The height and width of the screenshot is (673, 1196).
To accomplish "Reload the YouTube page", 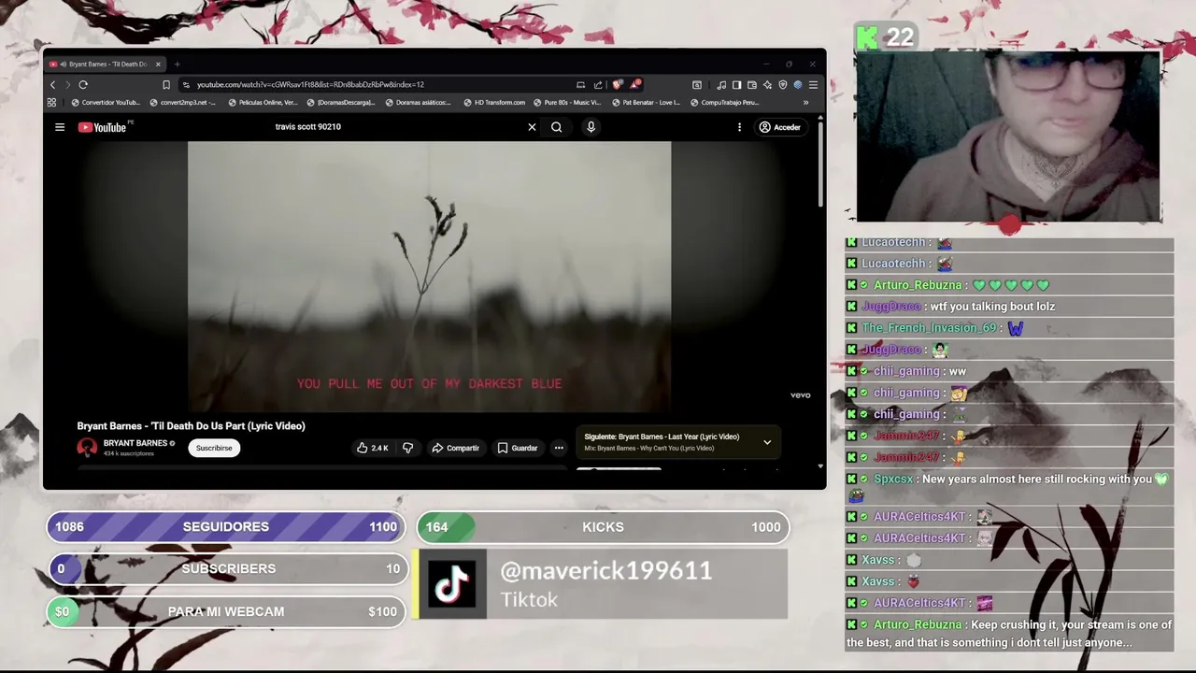I will [83, 85].
